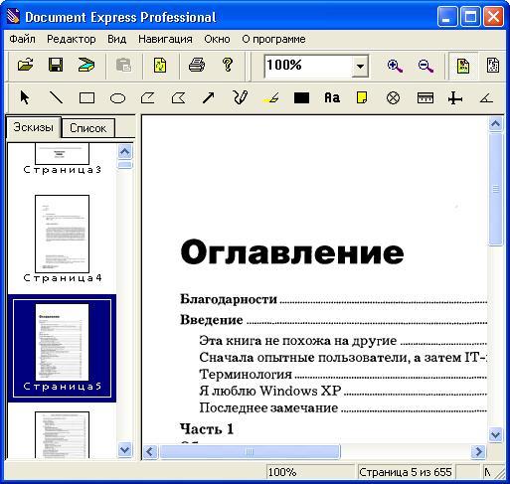Click the yellow page convert icon
This screenshot has width=510, height=484.
pyautogui.click(x=160, y=65)
